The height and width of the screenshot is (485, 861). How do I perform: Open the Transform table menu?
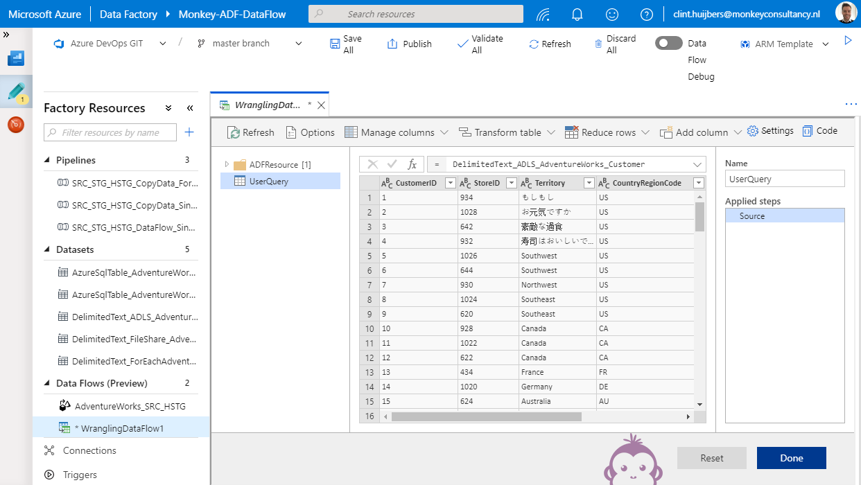[x=507, y=132]
